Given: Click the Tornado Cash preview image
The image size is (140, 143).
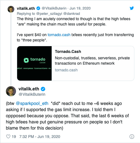Looking at the screenshot, I should point(34,63).
